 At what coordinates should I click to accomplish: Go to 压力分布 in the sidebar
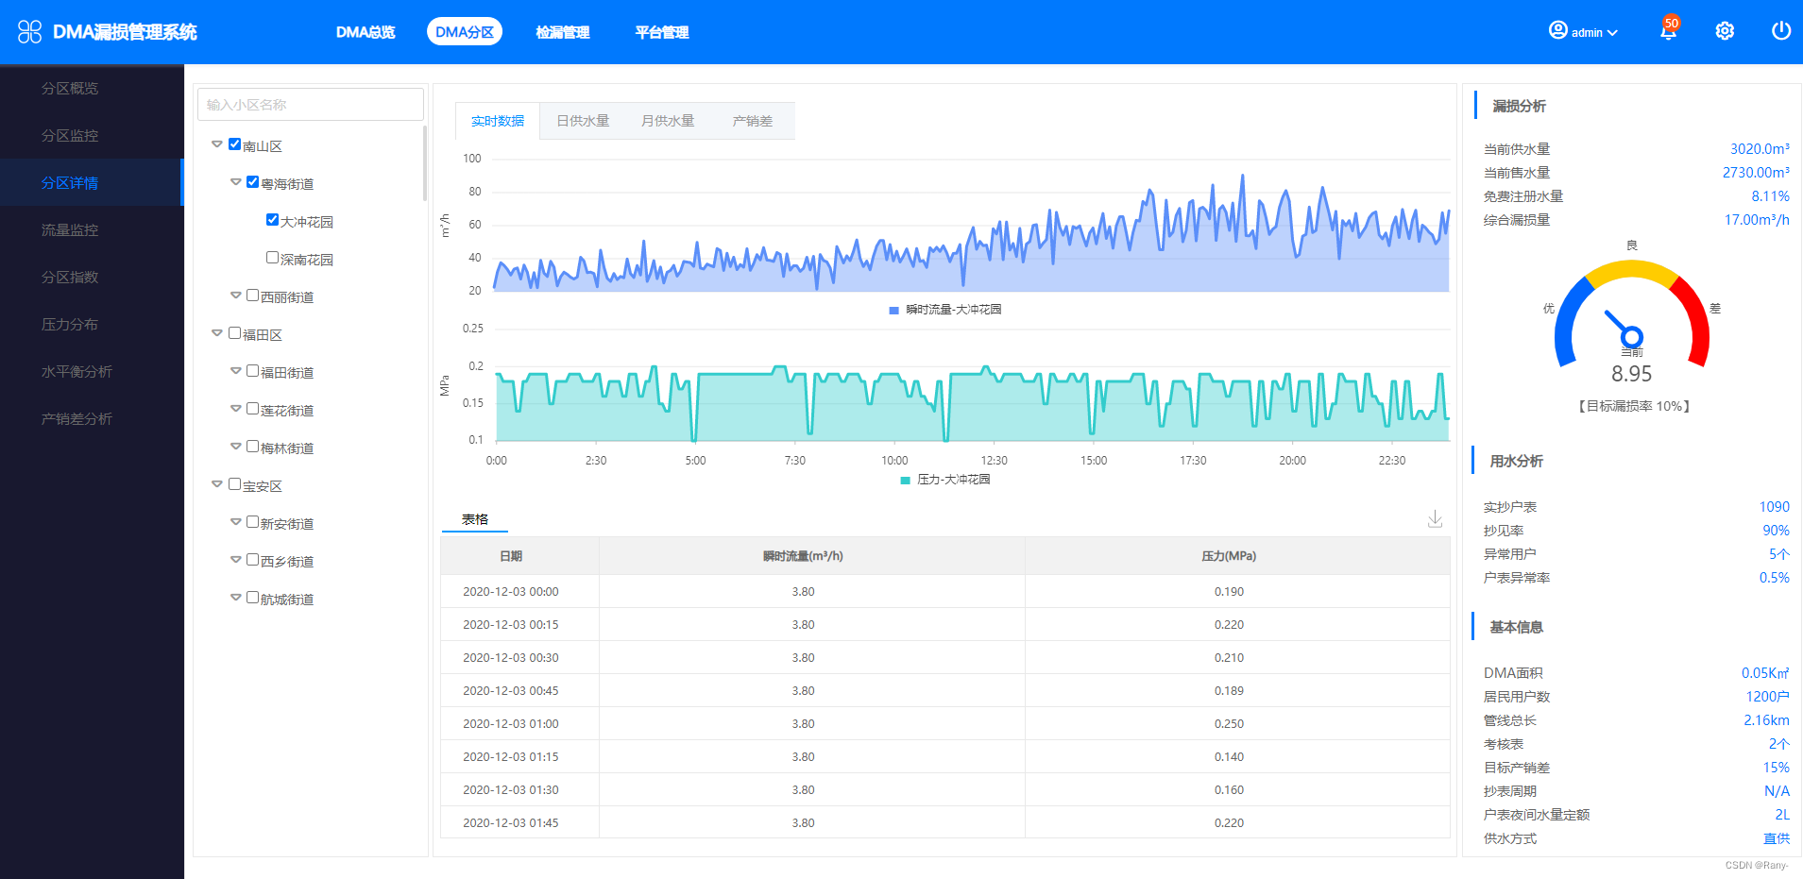[70, 324]
